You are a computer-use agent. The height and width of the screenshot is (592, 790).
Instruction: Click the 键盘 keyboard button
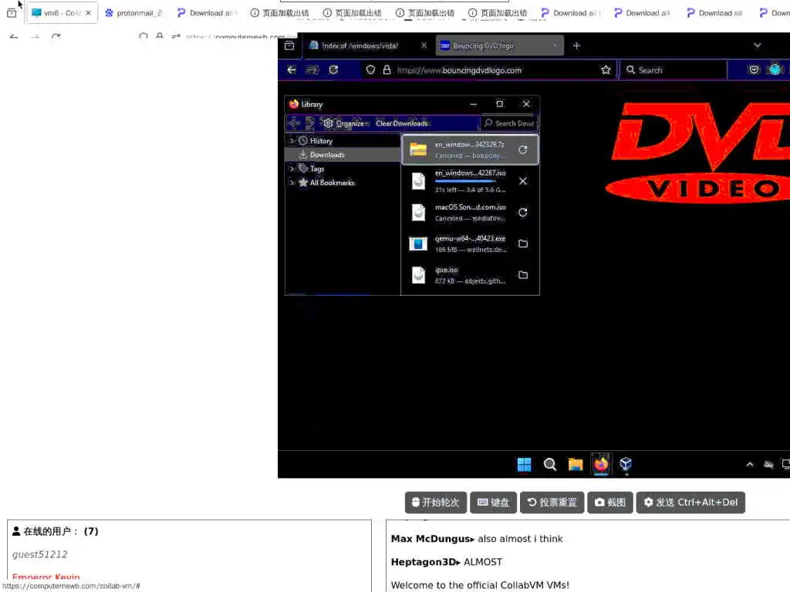[493, 503]
